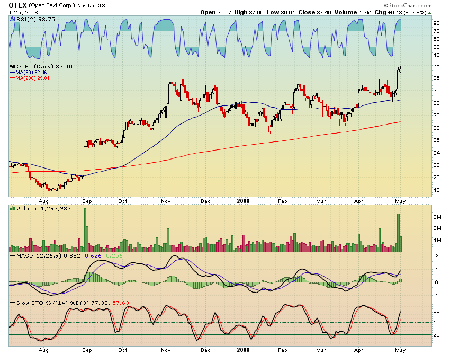Click the Volume 1,297,987 label
Viewport: 450px width, 354px height.
(x=43, y=208)
